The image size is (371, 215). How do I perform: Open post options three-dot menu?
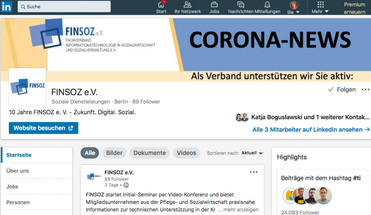pos(254,172)
